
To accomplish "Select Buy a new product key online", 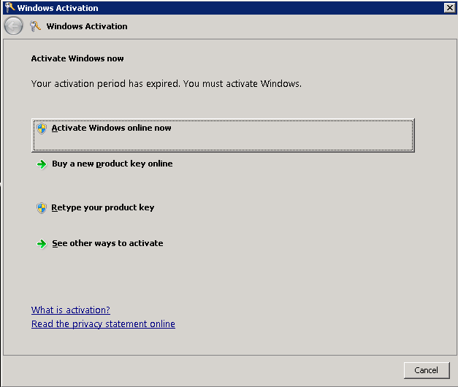I will 112,164.
